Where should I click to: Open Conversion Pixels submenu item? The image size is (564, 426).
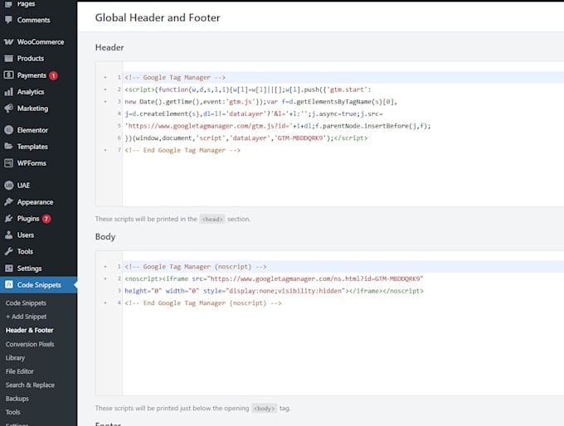pos(30,344)
